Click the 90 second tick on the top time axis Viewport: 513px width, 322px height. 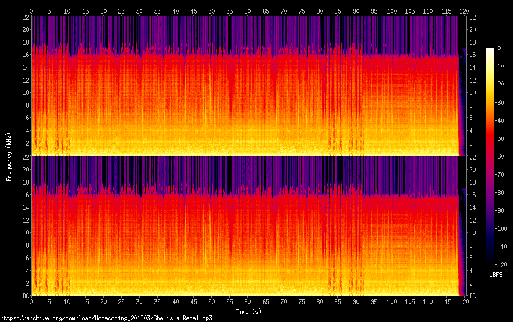(x=355, y=10)
